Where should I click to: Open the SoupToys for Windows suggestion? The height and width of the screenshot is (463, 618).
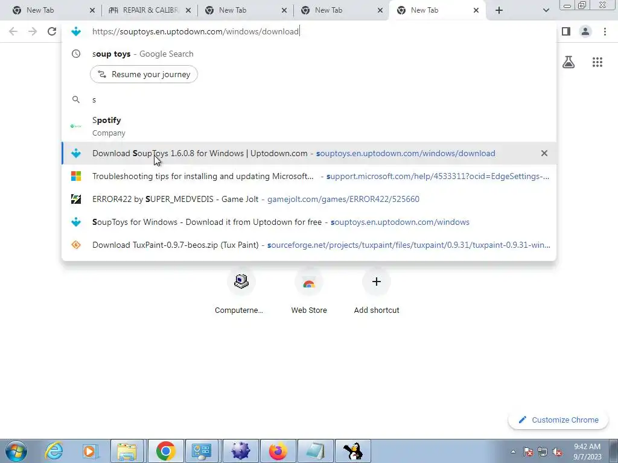coord(309,222)
